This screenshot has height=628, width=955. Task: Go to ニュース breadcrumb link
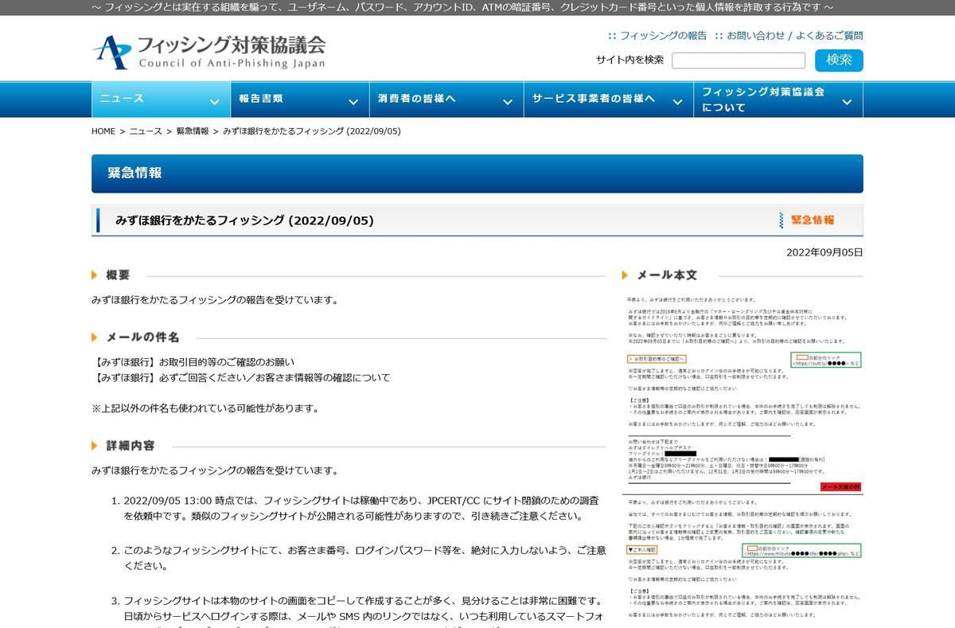(x=146, y=131)
